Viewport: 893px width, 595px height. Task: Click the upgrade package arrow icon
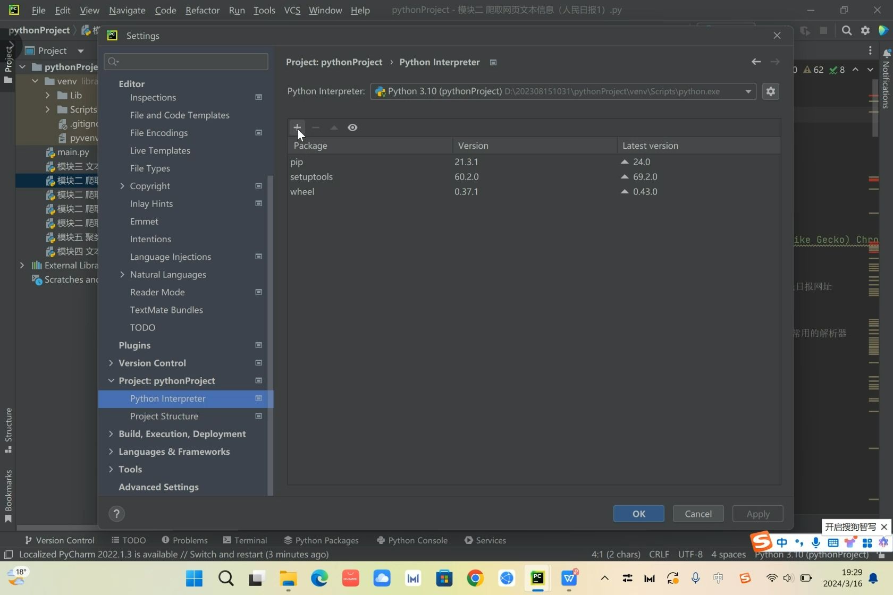point(334,127)
